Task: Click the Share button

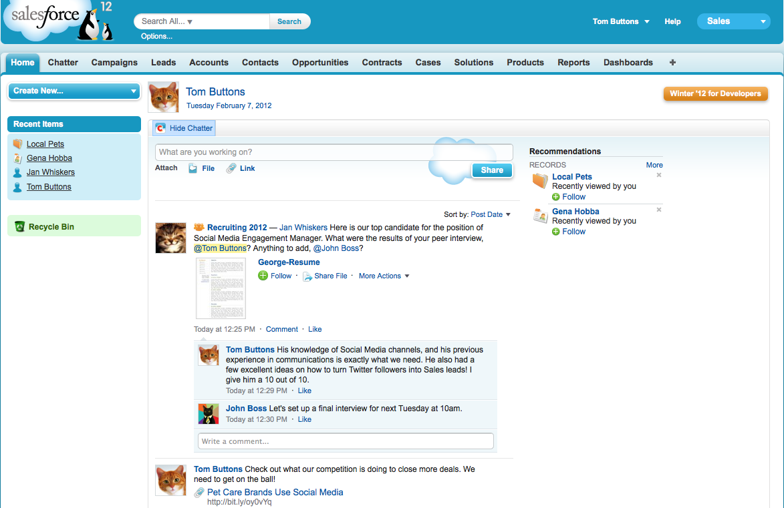Action: click(492, 170)
